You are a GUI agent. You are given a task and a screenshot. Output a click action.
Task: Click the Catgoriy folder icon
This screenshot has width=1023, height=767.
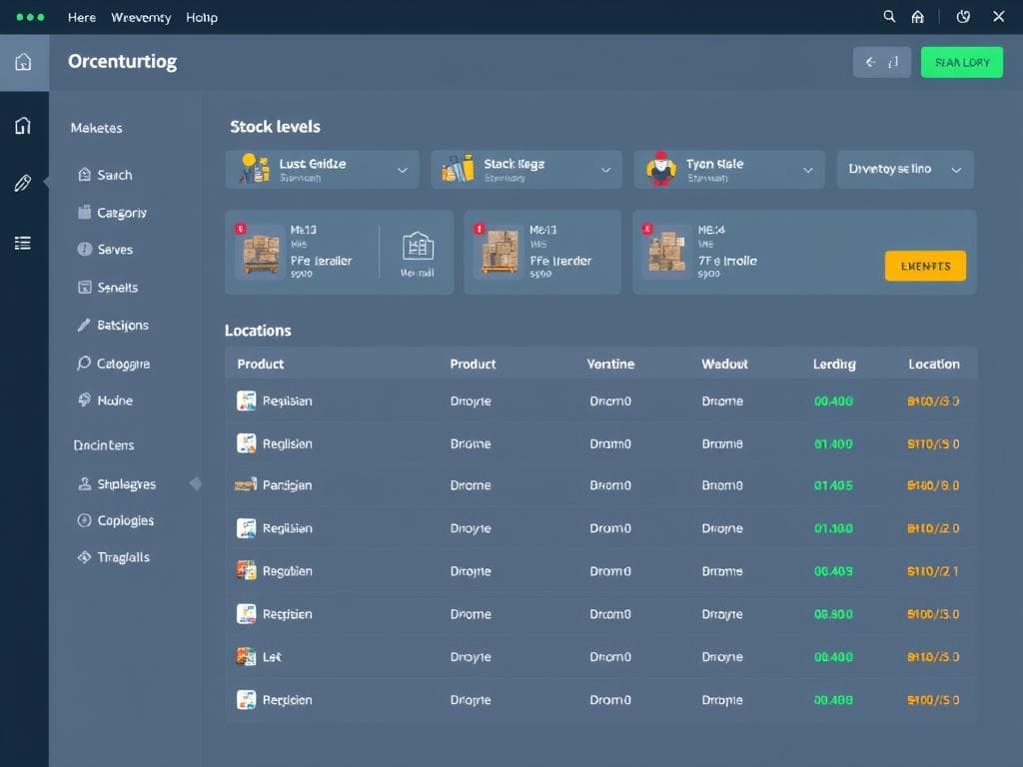pyautogui.click(x=84, y=212)
